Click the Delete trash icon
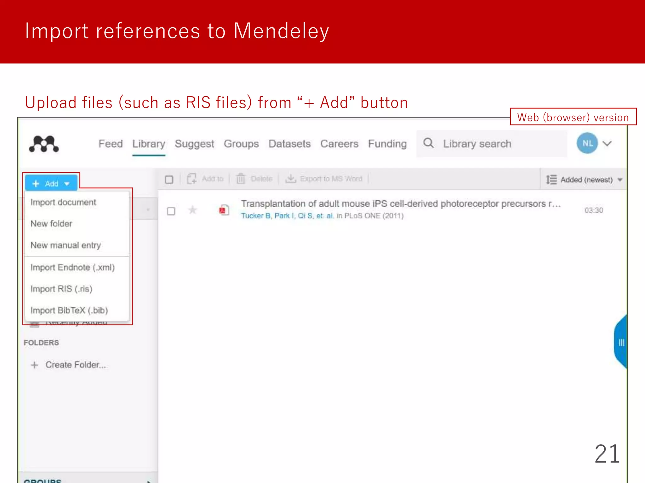Image resolution: width=645 pixels, height=483 pixels. tap(241, 179)
